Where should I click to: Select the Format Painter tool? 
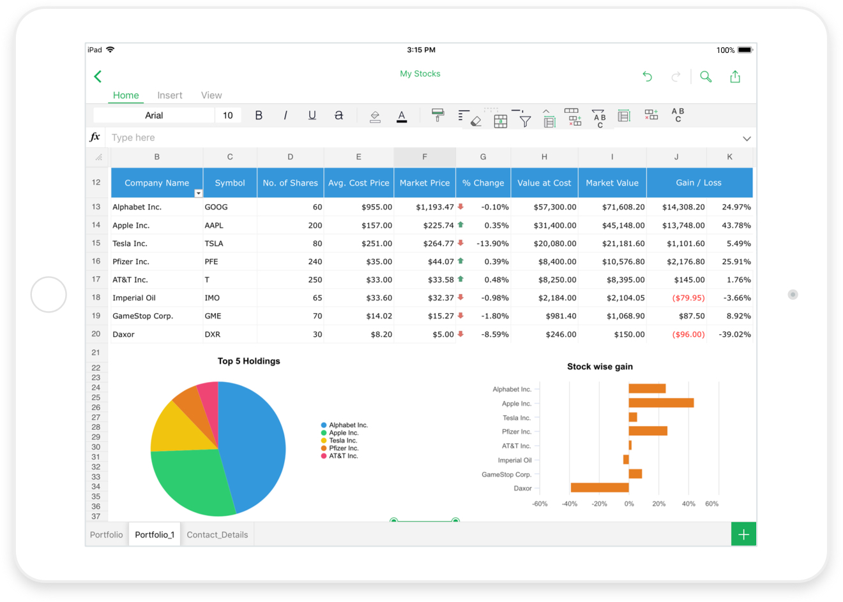point(437,117)
